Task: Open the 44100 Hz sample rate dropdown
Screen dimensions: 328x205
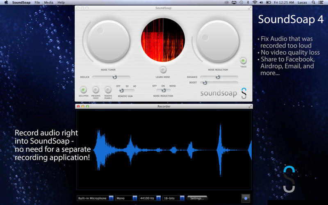Action: click(x=150, y=198)
